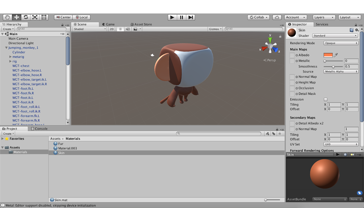This screenshot has height=208, width=364.
Task: Mute scene audio in the Scene view
Action: 128,29
